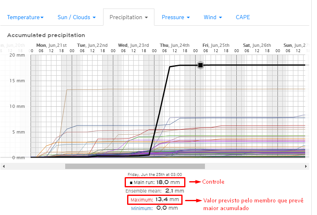
Task: Click the Accumulated precipitation chart title
Action: pos(46,35)
